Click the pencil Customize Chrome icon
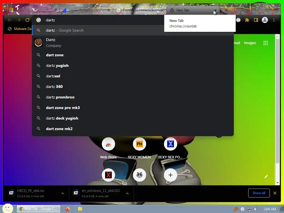284x213 pixels. (266, 176)
